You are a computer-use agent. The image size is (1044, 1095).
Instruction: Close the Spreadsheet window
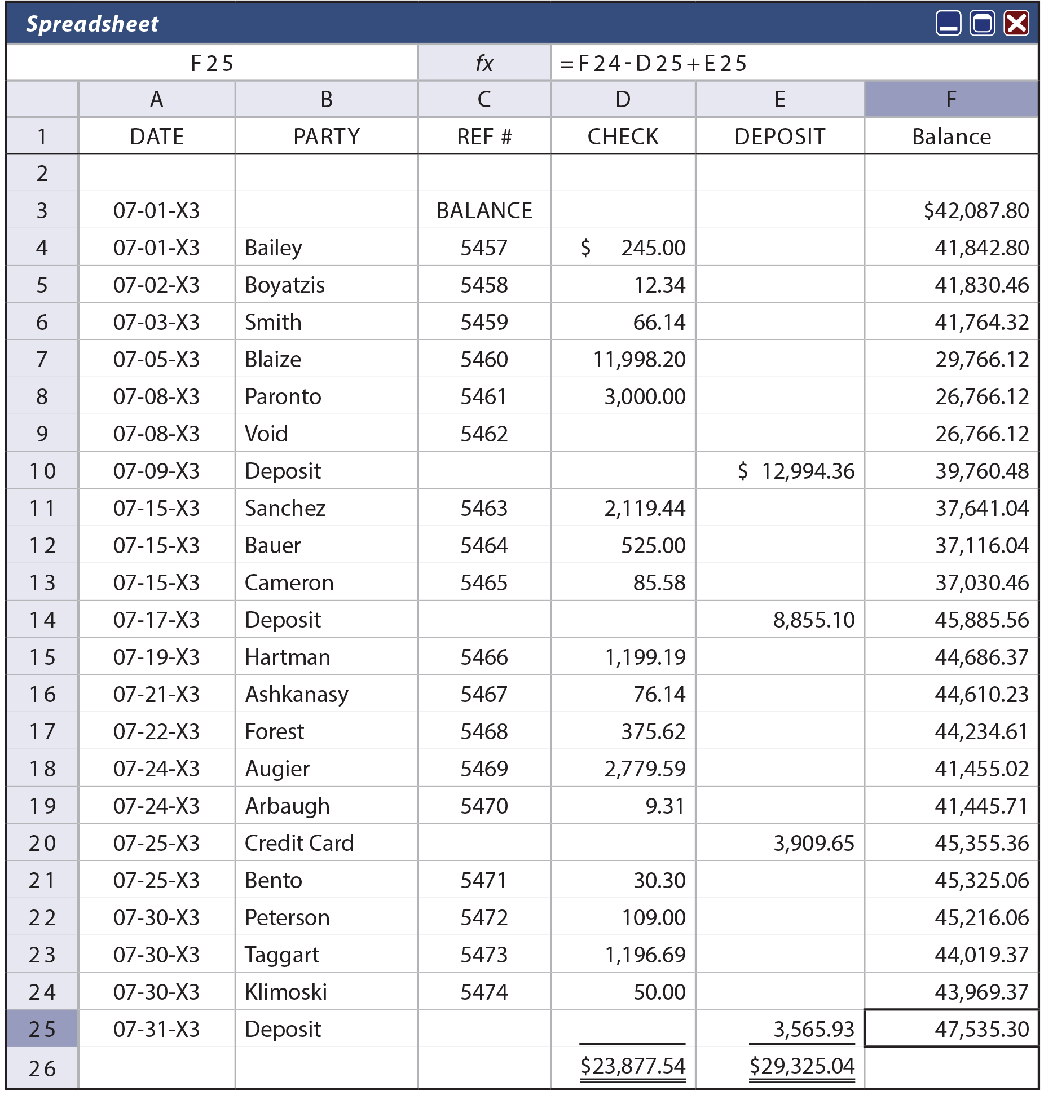1016,24
